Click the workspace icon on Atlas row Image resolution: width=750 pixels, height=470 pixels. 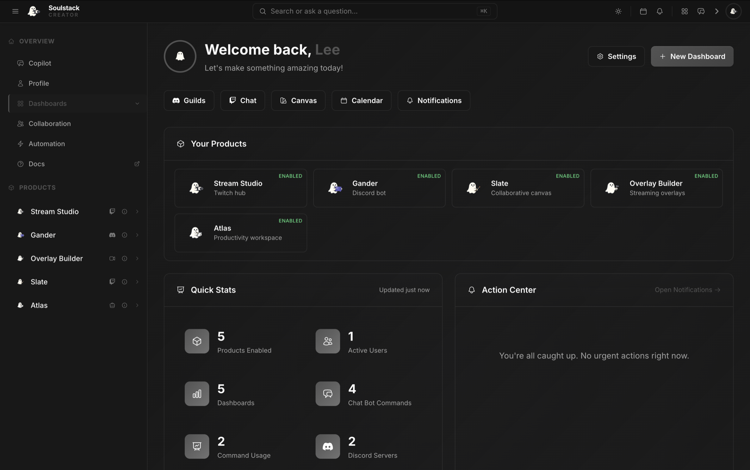pos(112,305)
